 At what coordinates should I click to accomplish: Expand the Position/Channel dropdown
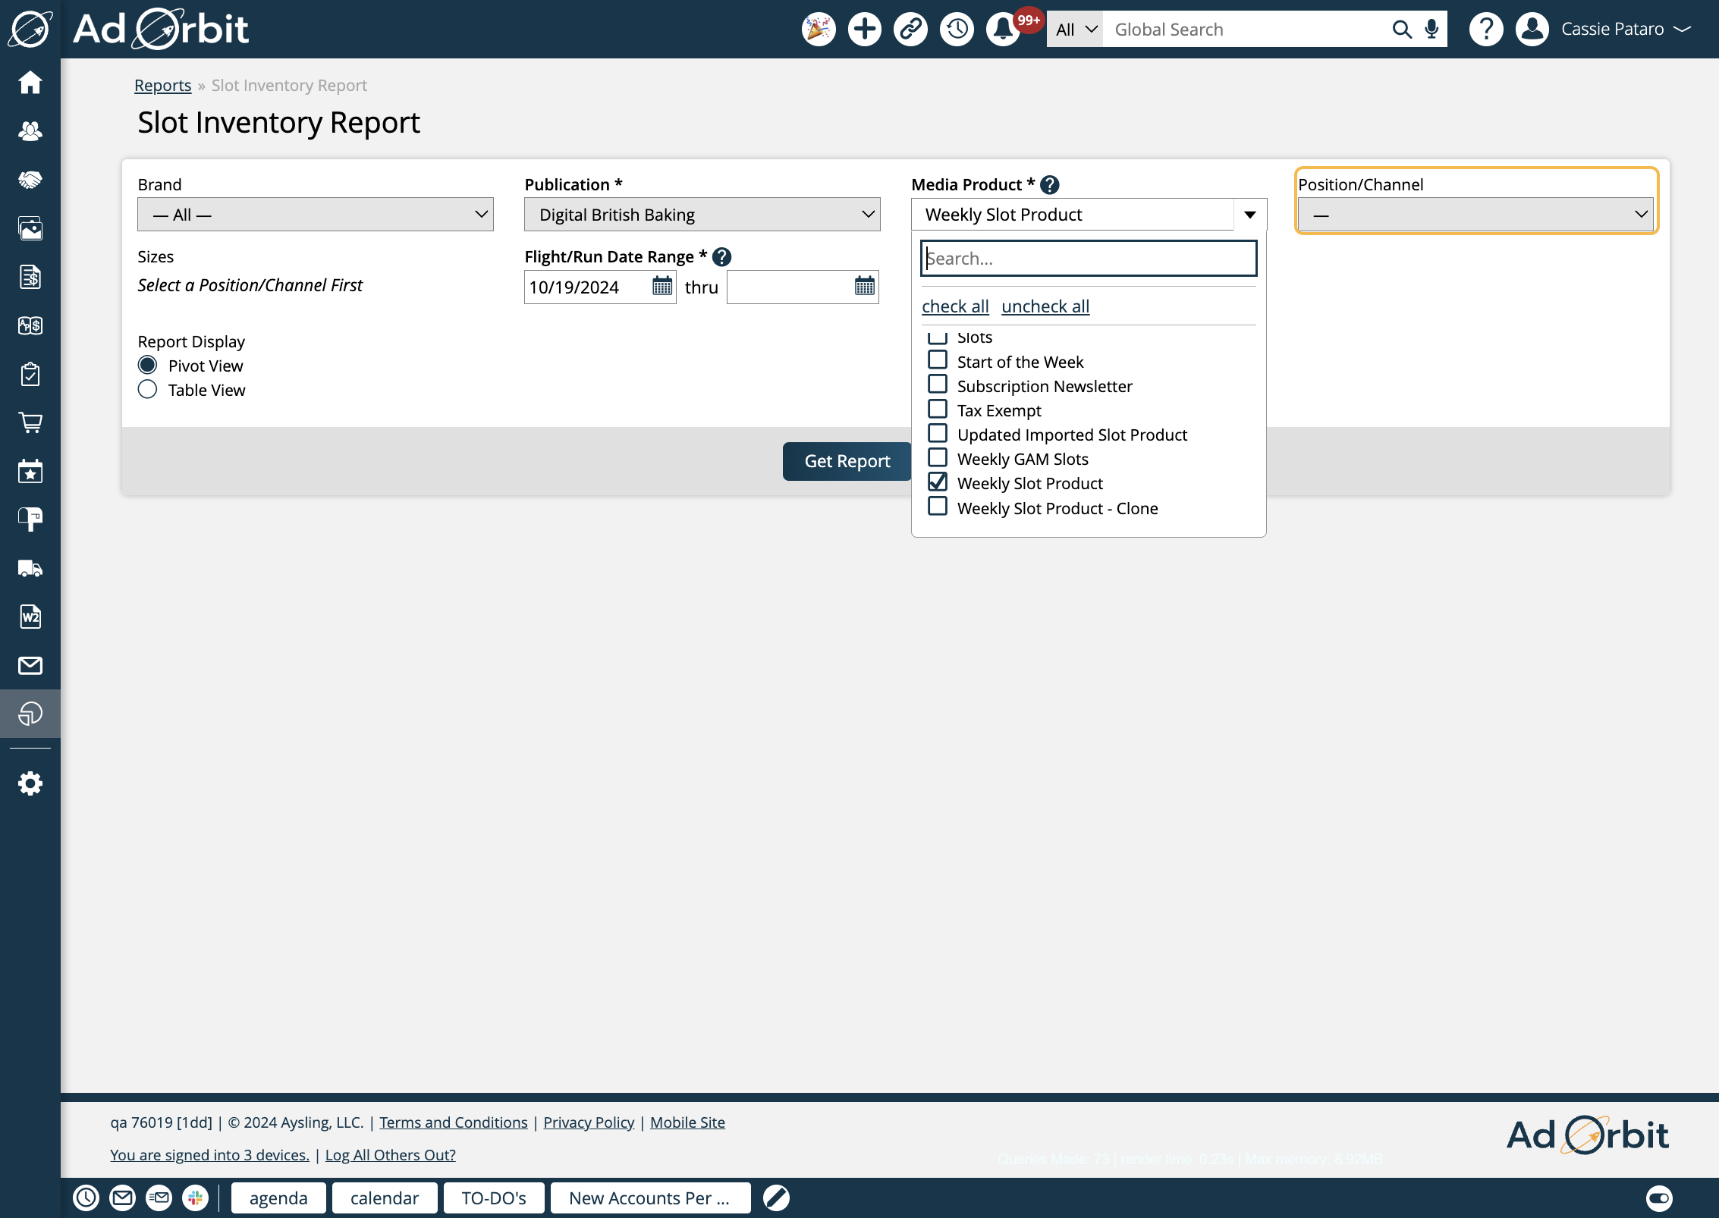(x=1475, y=215)
